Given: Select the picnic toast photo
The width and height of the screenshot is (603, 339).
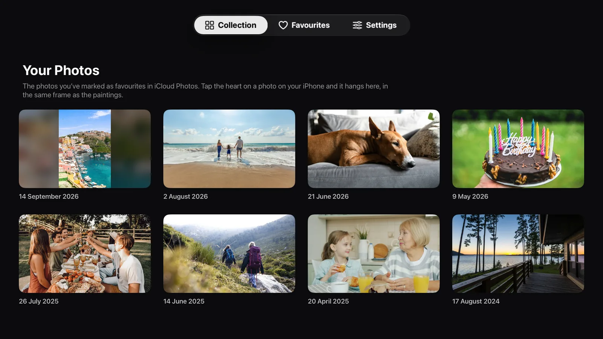Looking at the screenshot, I should 85,253.
